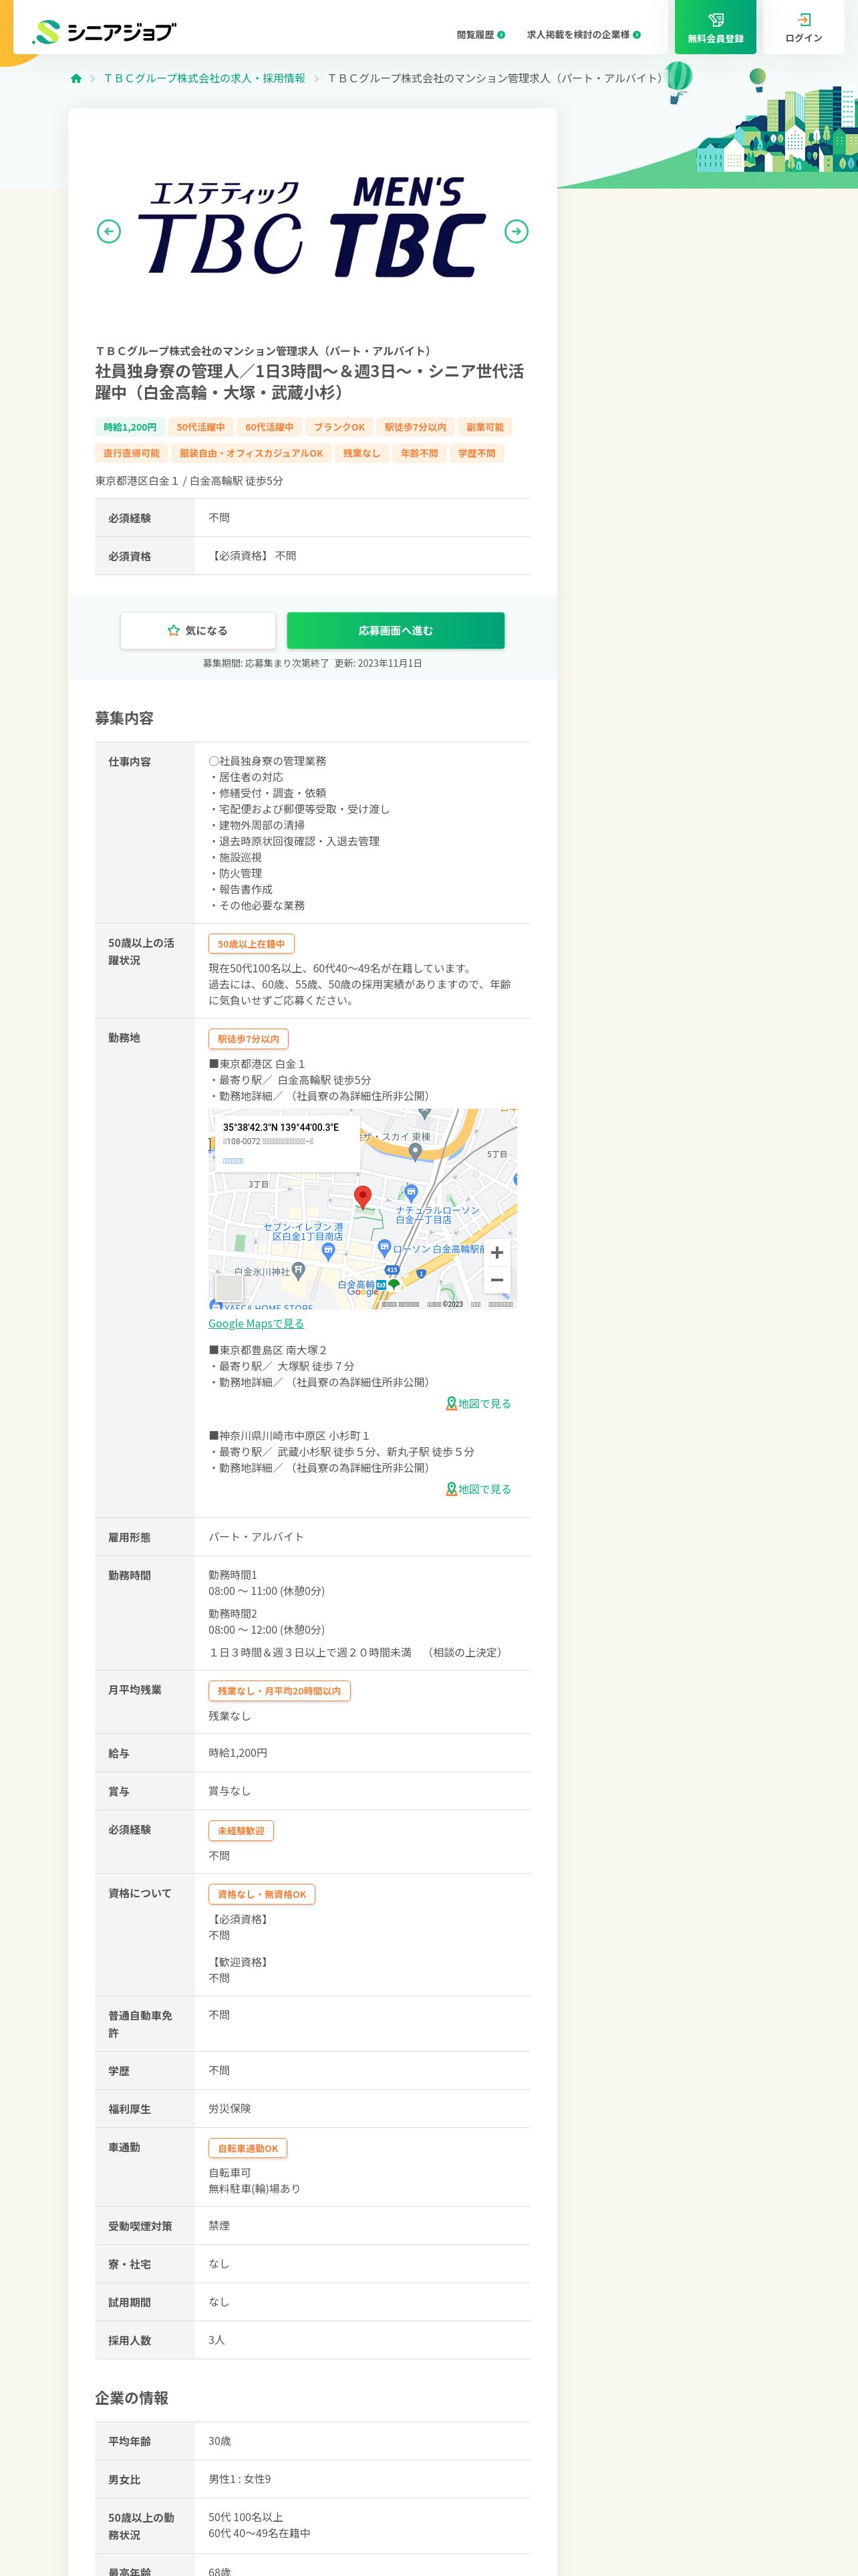Screen dimensions: 858x2576
Task: Click the パート・アルバイト employment value
Action: [256, 1538]
